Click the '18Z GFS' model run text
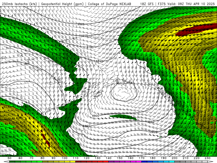 147,4
